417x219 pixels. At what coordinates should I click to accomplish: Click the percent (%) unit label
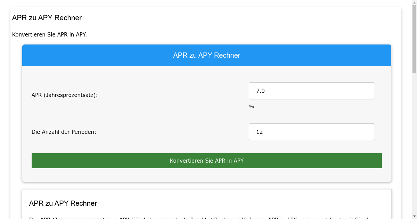click(251, 106)
